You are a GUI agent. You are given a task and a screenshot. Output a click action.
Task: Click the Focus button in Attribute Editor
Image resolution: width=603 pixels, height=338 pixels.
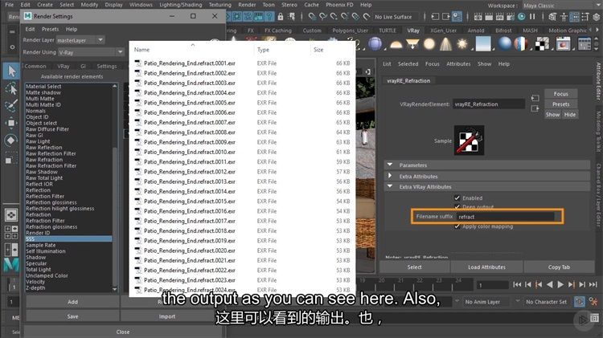[x=561, y=94]
